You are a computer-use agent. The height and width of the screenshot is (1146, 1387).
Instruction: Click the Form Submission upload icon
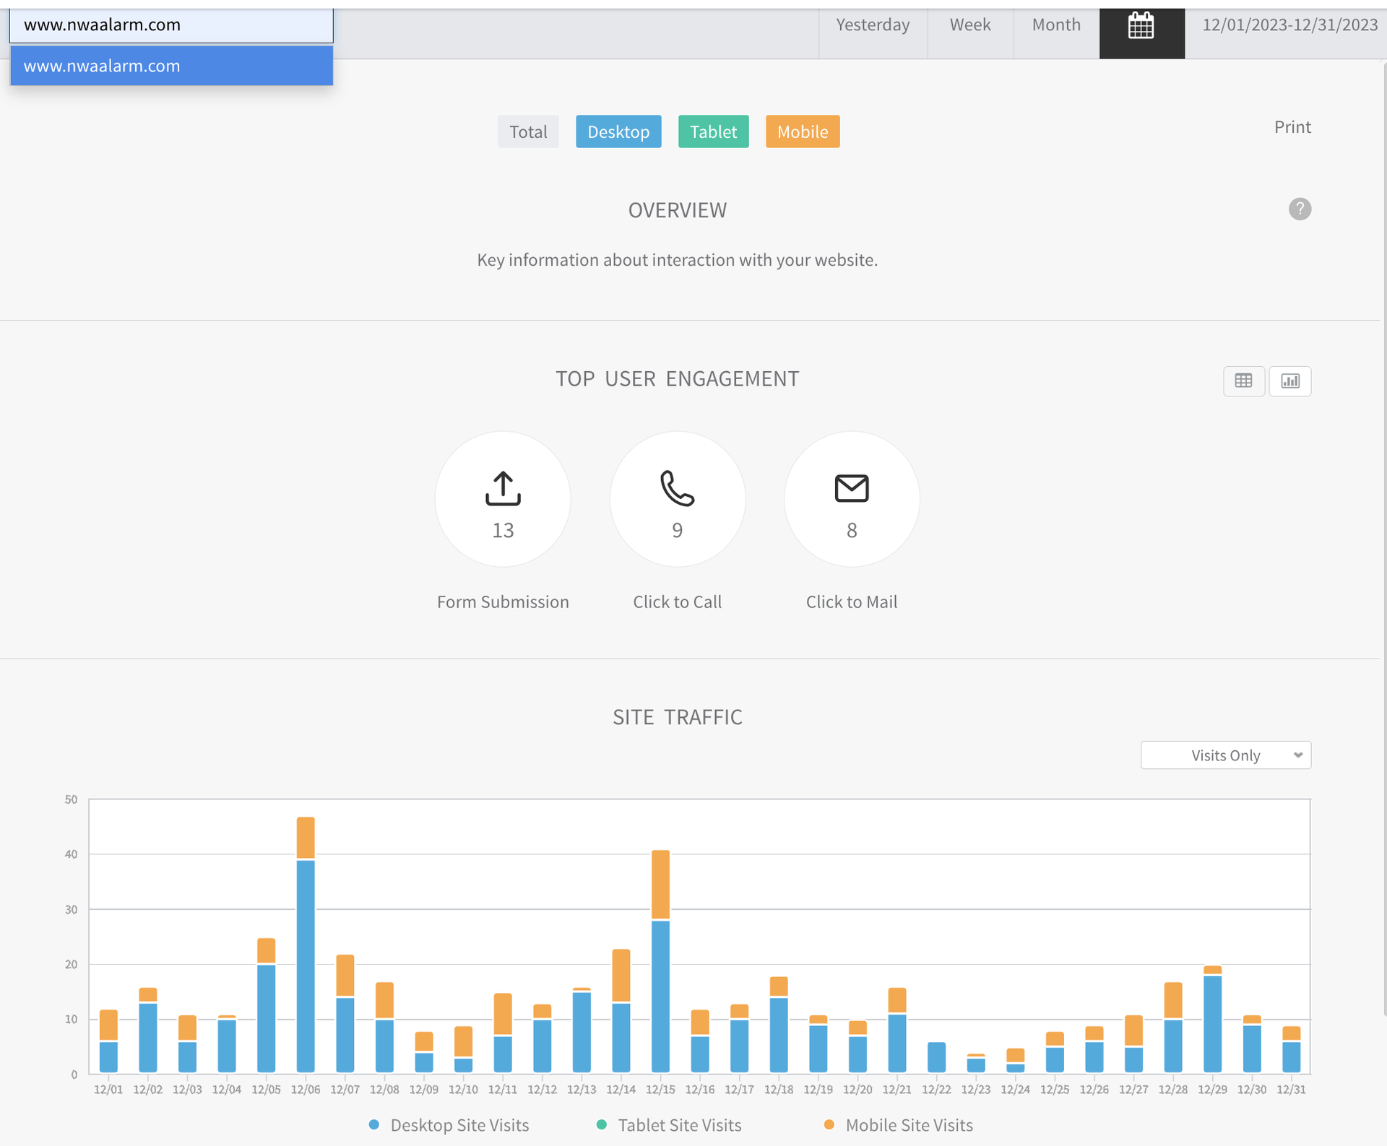[503, 488]
